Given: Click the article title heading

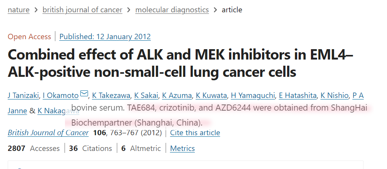Looking at the screenshot, I should (x=180, y=63).
